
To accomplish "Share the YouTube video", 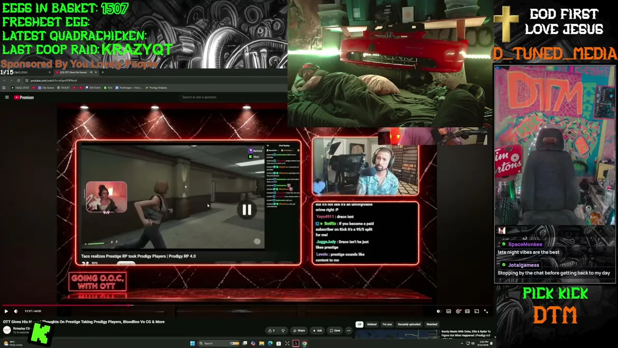I will click(x=299, y=331).
